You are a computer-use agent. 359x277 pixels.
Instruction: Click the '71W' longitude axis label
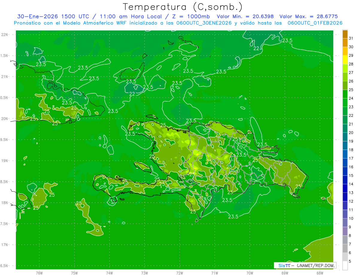click(x=215, y=273)
